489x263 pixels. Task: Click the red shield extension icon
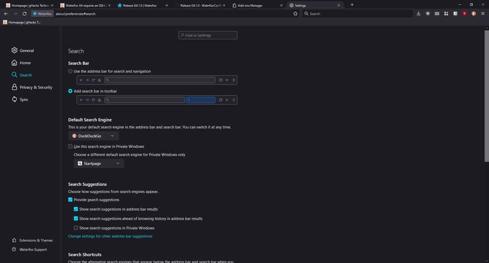(464, 13)
